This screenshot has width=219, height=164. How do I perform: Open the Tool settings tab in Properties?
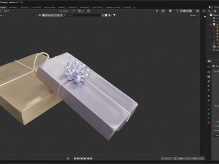[209, 67]
